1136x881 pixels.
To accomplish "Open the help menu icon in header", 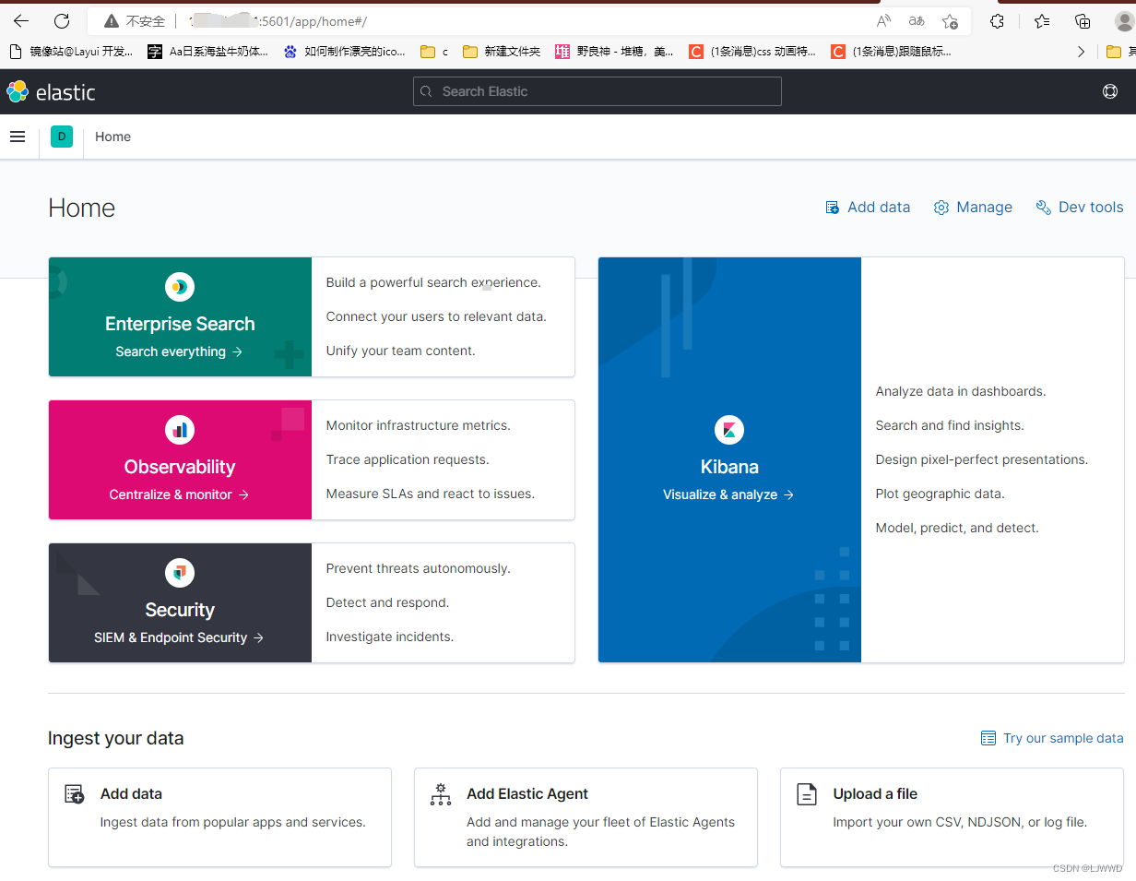I will click(1110, 91).
